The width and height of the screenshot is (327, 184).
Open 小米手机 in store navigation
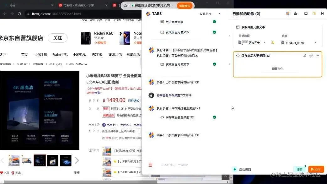pos(41,54)
